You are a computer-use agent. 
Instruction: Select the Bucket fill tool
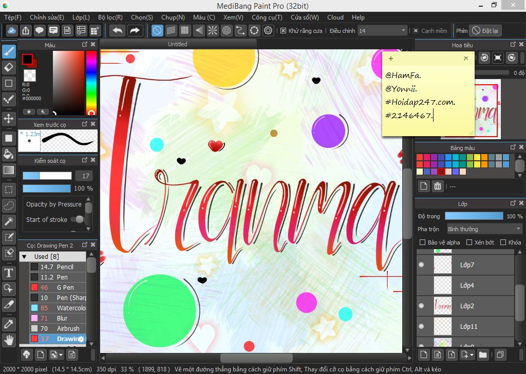[x=9, y=154]
